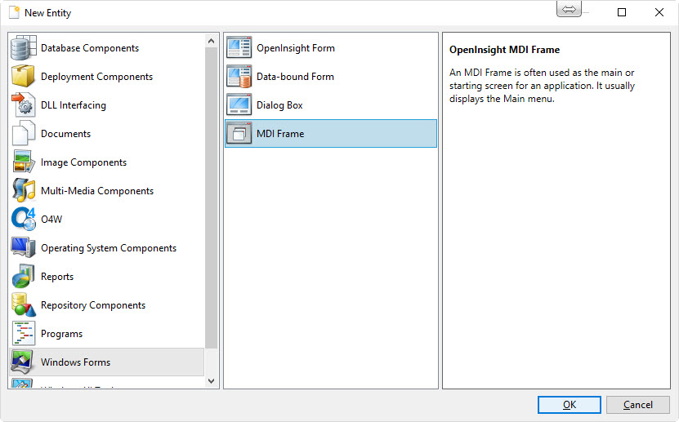This screenshot has height=422, width=679.
Task: Click the Programs code icon
Action: tap(24, 333)
